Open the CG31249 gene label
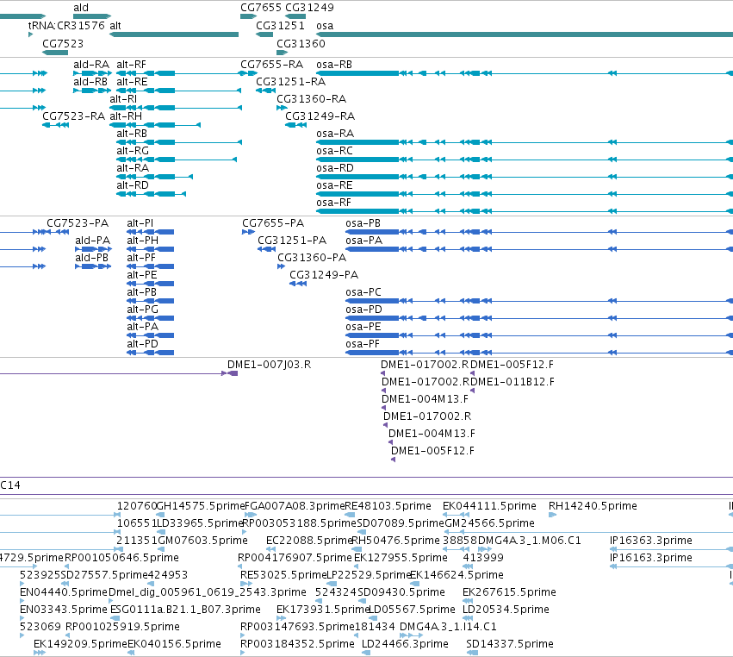 [x=309, y=8]
